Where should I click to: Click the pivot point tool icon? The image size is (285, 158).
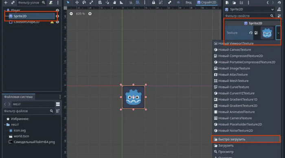(107, 2)
